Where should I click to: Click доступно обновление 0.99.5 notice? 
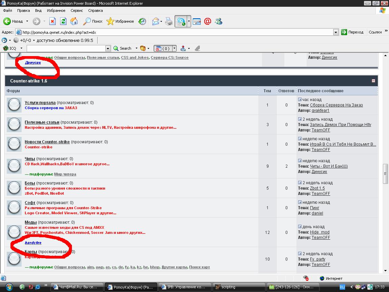pos(65,40)
